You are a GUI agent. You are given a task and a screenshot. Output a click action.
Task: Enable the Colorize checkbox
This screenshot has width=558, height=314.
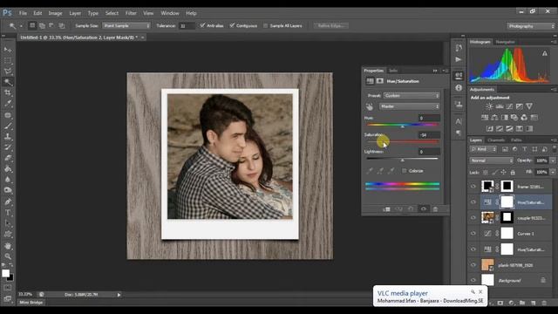405,171
